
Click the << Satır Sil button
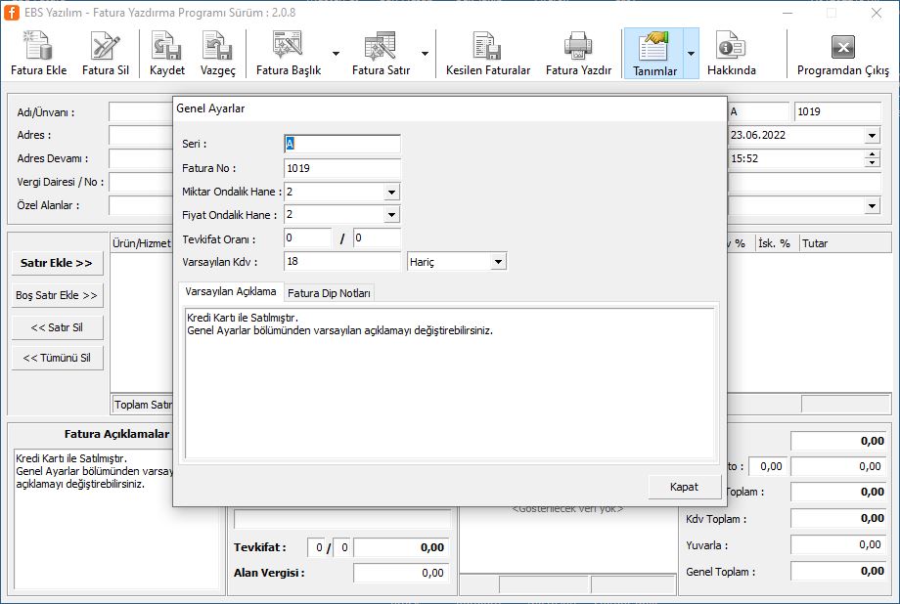pyautogui.click(x=57, y=327)
